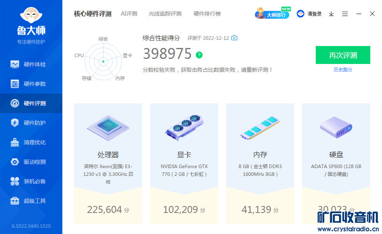This screenshot has width=382, height=234.
Task: Click the 硬件体检 monitor icon
Action: pyautogui.click(x=15, y=64)
